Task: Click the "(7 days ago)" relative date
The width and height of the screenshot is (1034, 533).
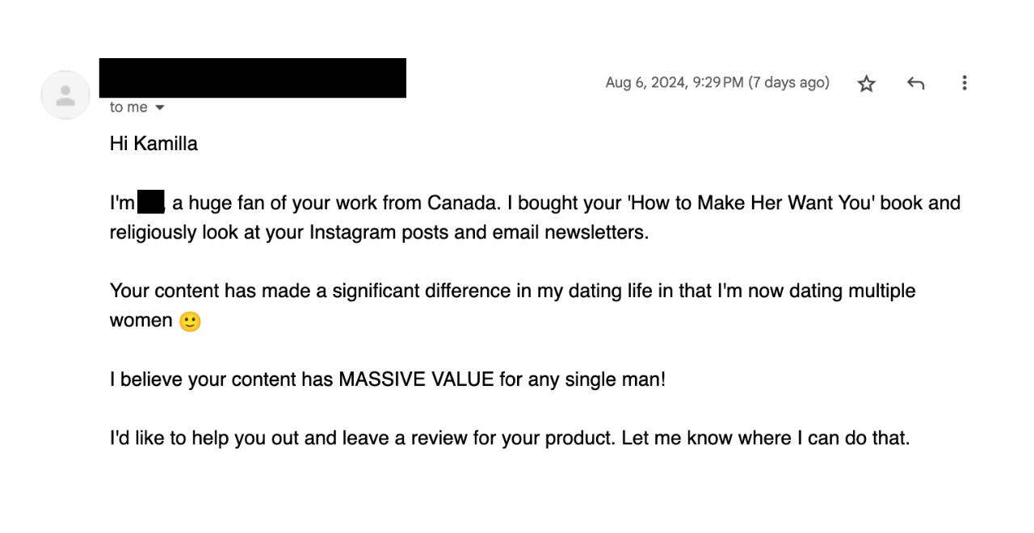Action: [x=788, y=82]
